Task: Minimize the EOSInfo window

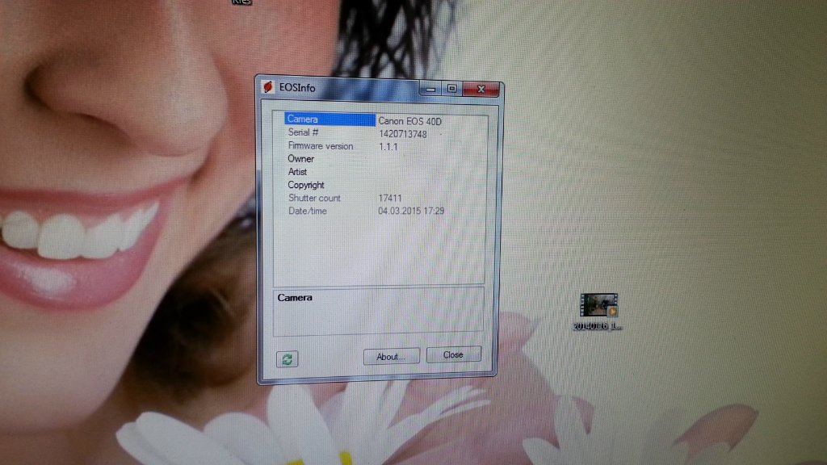Action: [430, 90]
